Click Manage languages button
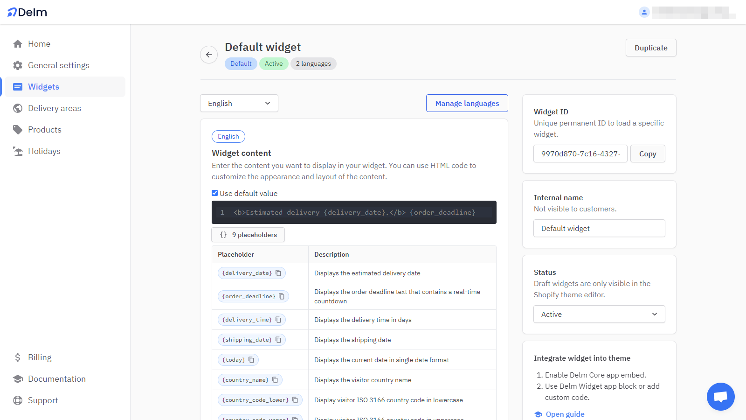746x420 pixels. click(x=467, y=103)
